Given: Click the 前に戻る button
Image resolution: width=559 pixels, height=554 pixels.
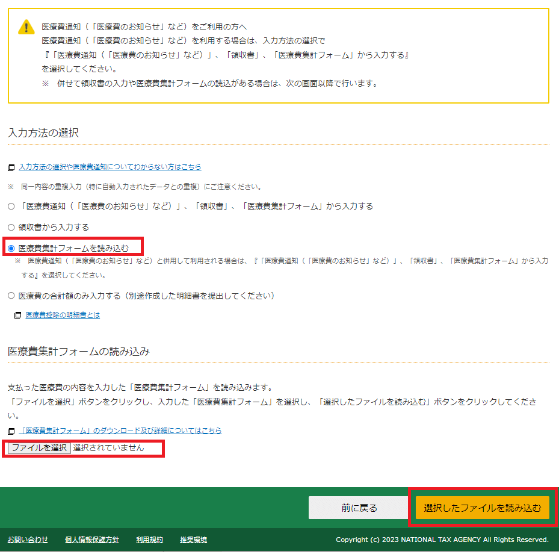Looking at the screenshot, I should coord(358,508).
